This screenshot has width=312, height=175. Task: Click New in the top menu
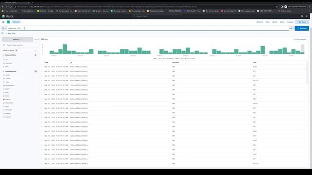[x=268, y=22]
